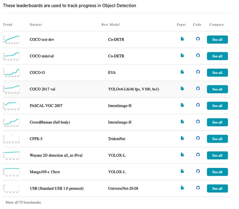This screenshot has height=209, width=239.
Task: Open the YOLOv6-L6 best model link
Action: (x=134, y=89)
